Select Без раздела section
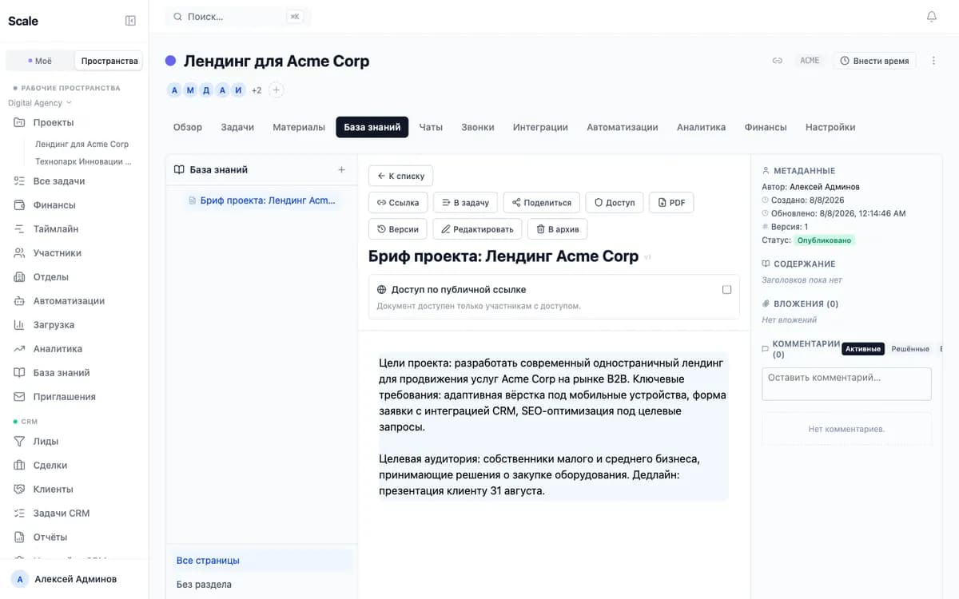 261,585
